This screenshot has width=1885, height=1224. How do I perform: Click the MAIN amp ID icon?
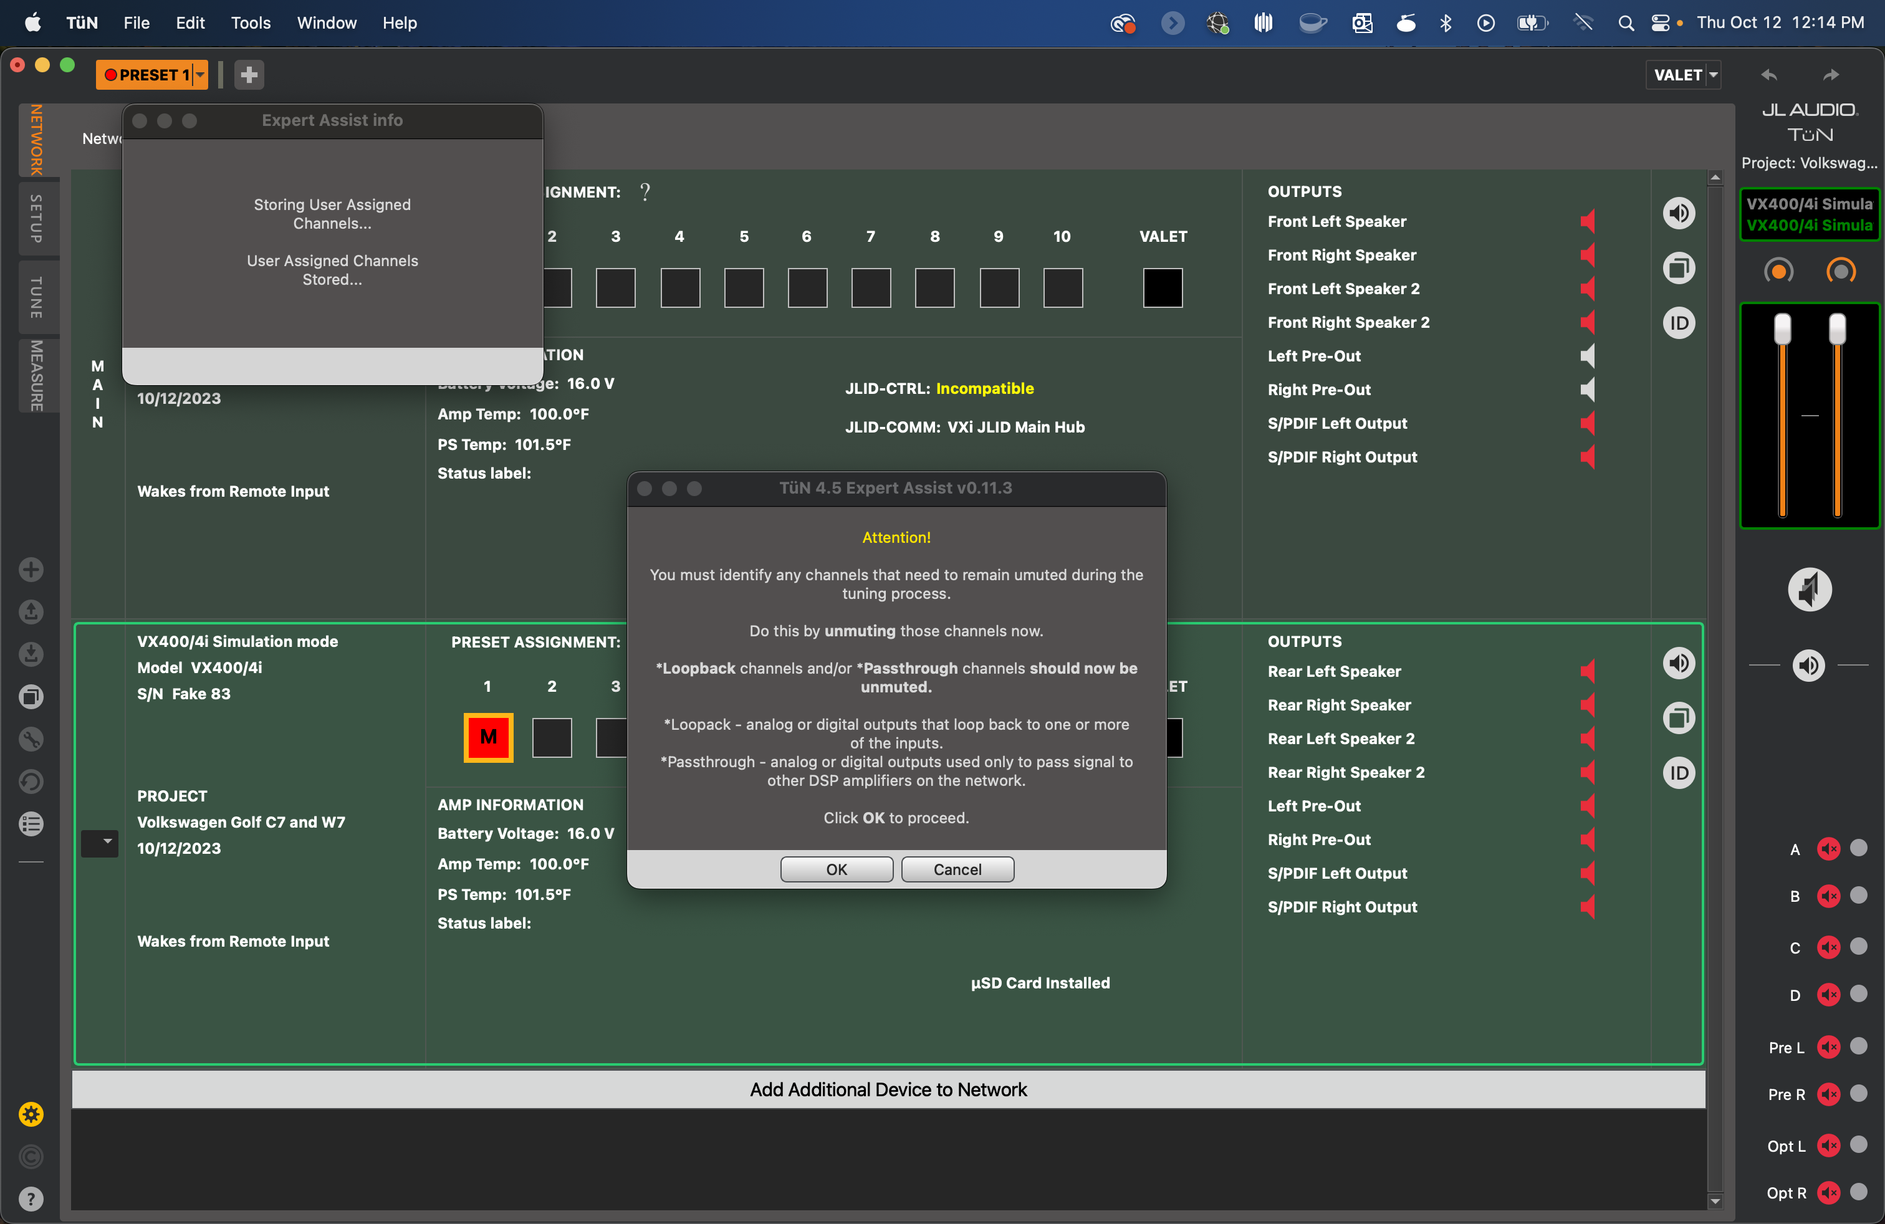click(x=1678, y=323)
